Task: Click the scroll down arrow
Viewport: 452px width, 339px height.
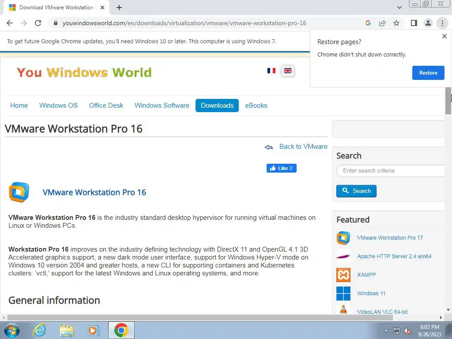Action: (x=448, y=310)
